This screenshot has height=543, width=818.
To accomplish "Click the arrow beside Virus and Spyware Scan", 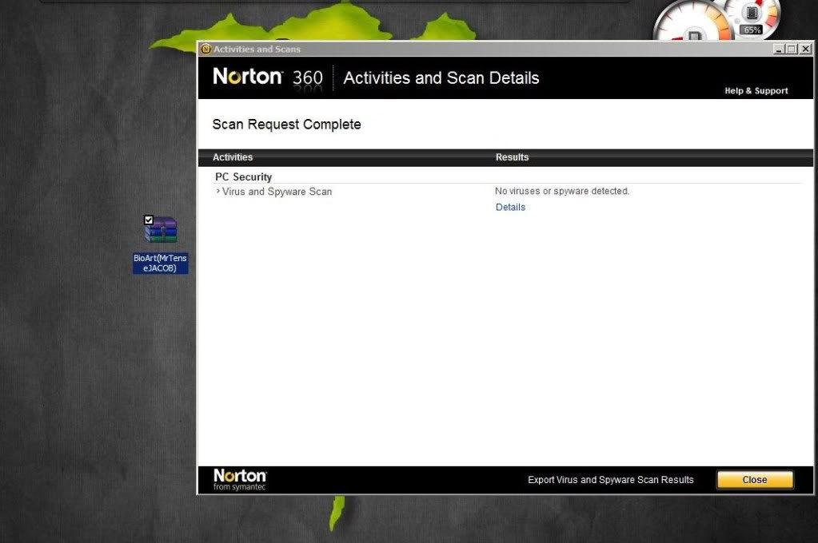I will 217,191.
